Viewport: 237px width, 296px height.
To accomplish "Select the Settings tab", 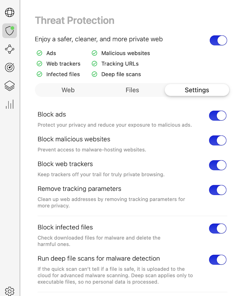I will coord(197,90).
